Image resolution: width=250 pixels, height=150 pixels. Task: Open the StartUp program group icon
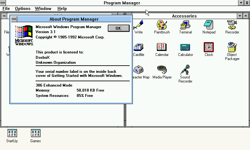click(x=12, y=133)
